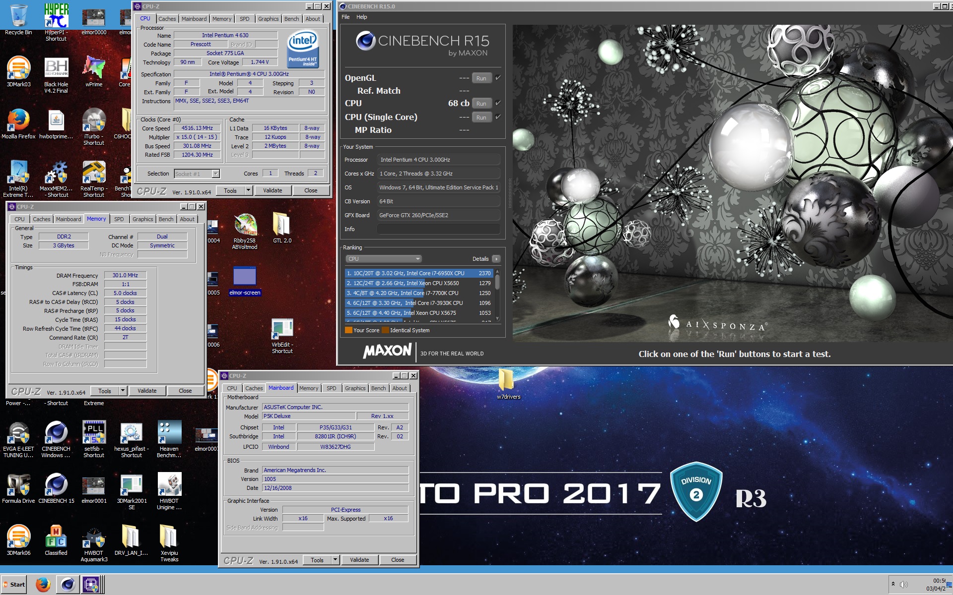Open Graphics tab in Mainboard CPU-Z window
The image size is (953, 595).
click(x=355, y=388)
